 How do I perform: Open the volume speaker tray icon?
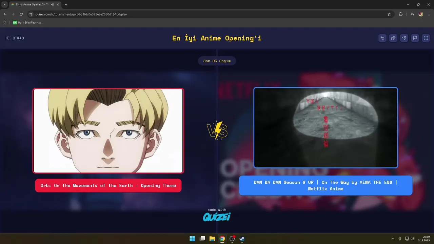[412, 239]
